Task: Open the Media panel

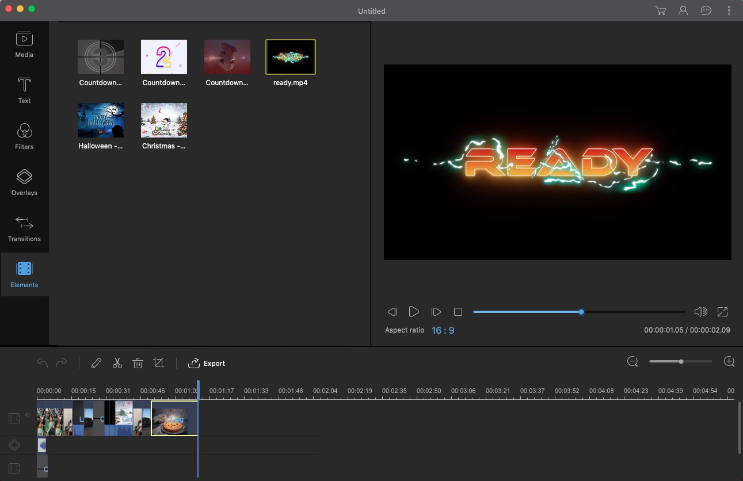Action: (24, 45)
